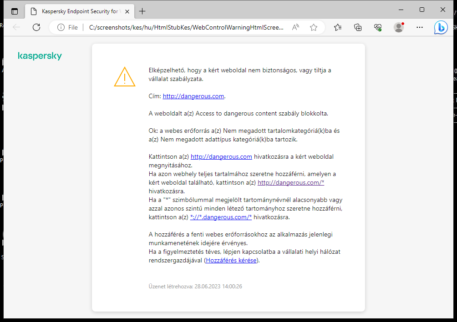Open Bing Chat sidebar
The width and height of the screenshot is (457, 322).
tap(440, 27)
